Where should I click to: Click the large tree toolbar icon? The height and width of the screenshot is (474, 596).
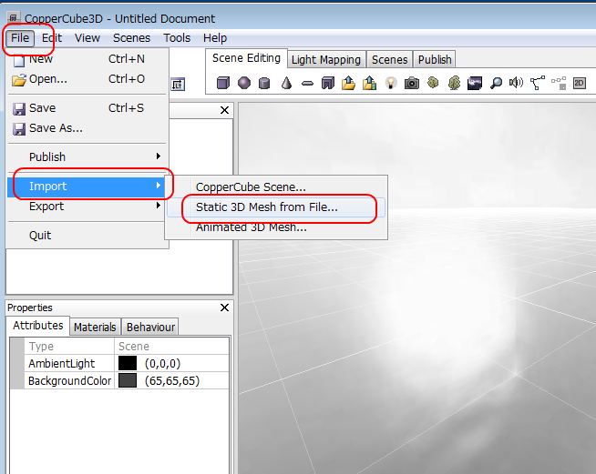coord(454,83)
